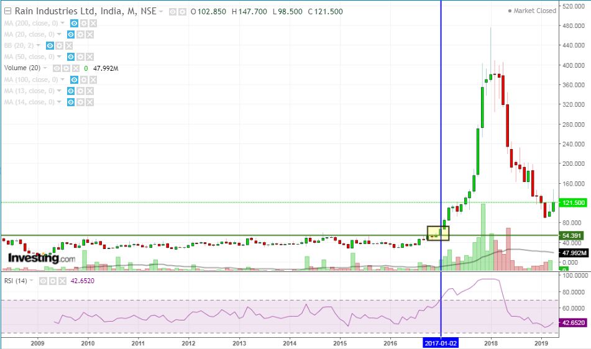Remove Volume (20) indicator

point(75,68)
